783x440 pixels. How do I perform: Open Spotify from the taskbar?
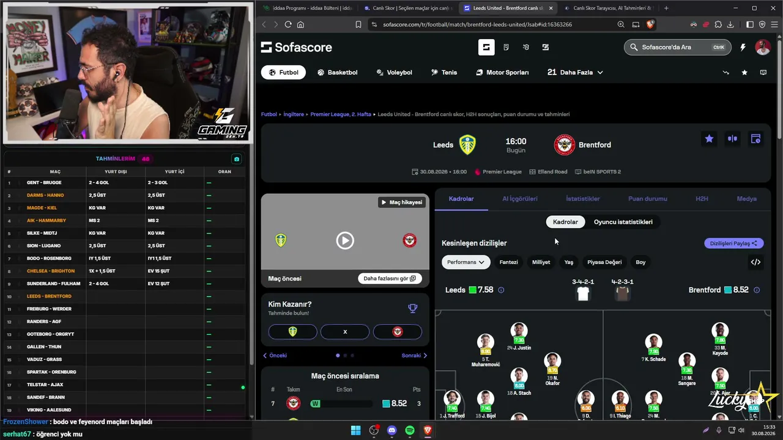click(x=410, y=430)
